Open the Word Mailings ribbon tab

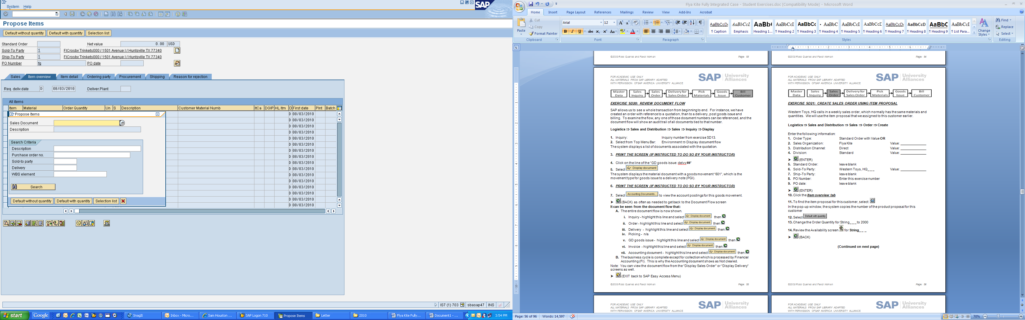point(627,12)
